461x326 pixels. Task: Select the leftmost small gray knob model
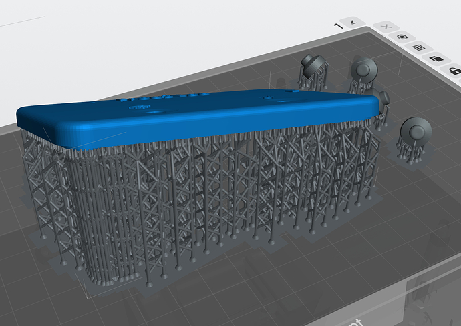pos(312,63)
